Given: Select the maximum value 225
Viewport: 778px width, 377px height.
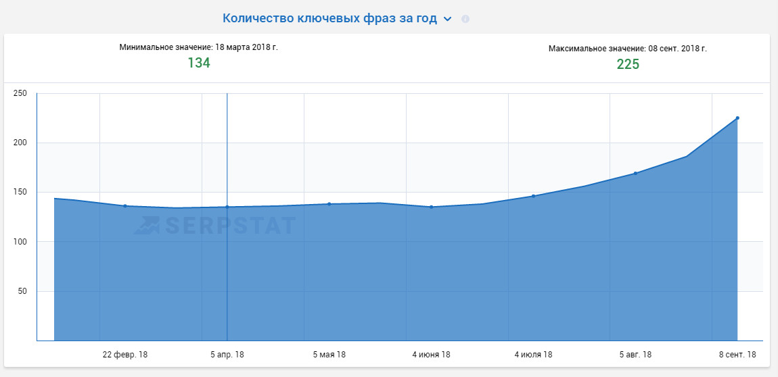Looking at the screenshot, I should point(628,64).
